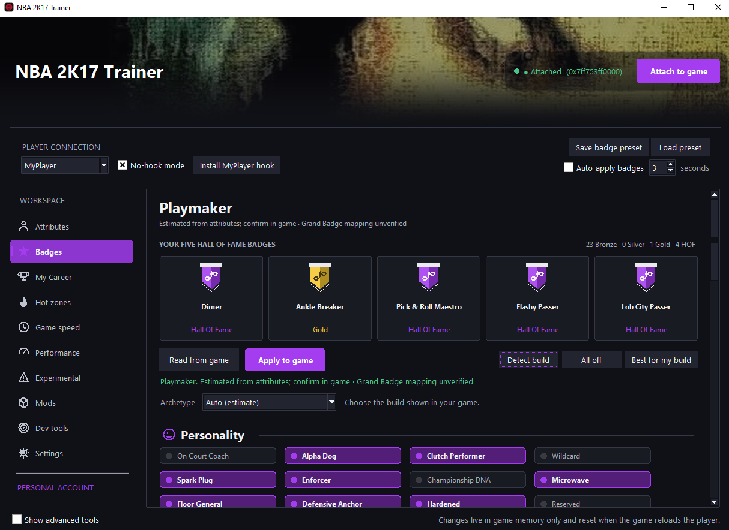Open the Performance section
The height and width of the screenshot is (530, 729).
(71, 353)
